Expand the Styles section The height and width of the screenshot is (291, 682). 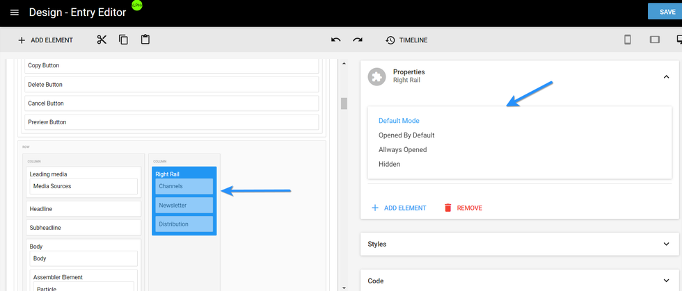coord(666,244)
